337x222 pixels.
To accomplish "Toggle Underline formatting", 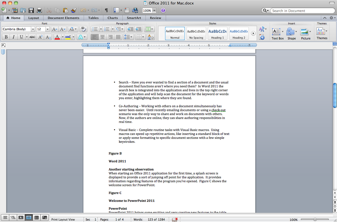I will [x=21, y=37].
